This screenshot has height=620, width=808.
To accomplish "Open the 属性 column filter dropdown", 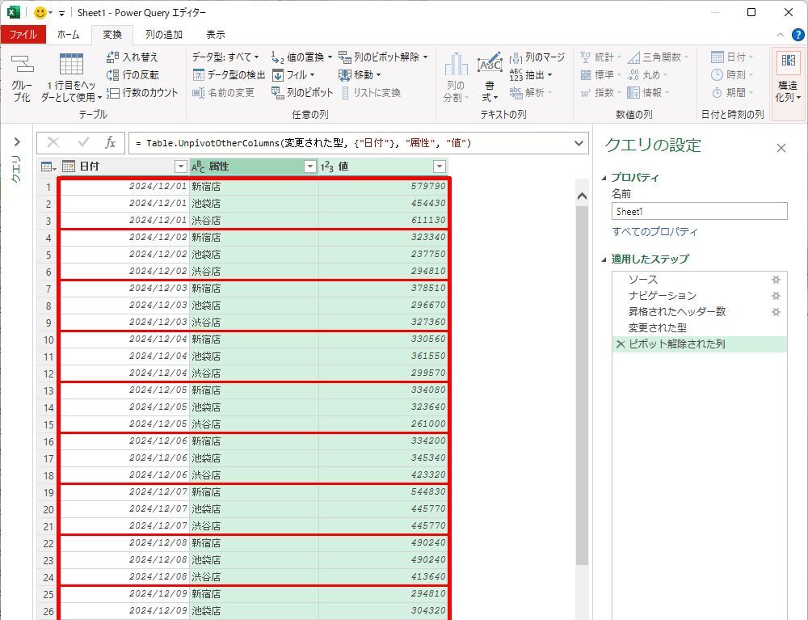I will [309, 167].
